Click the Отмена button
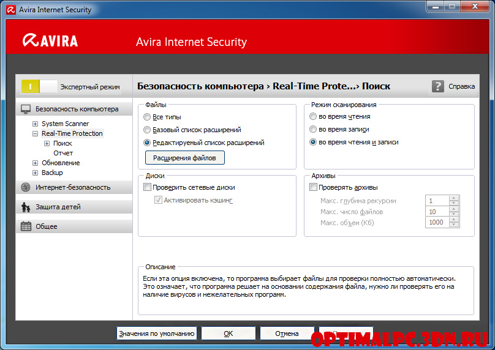The image size is (495, 350). tap(287, 333)
